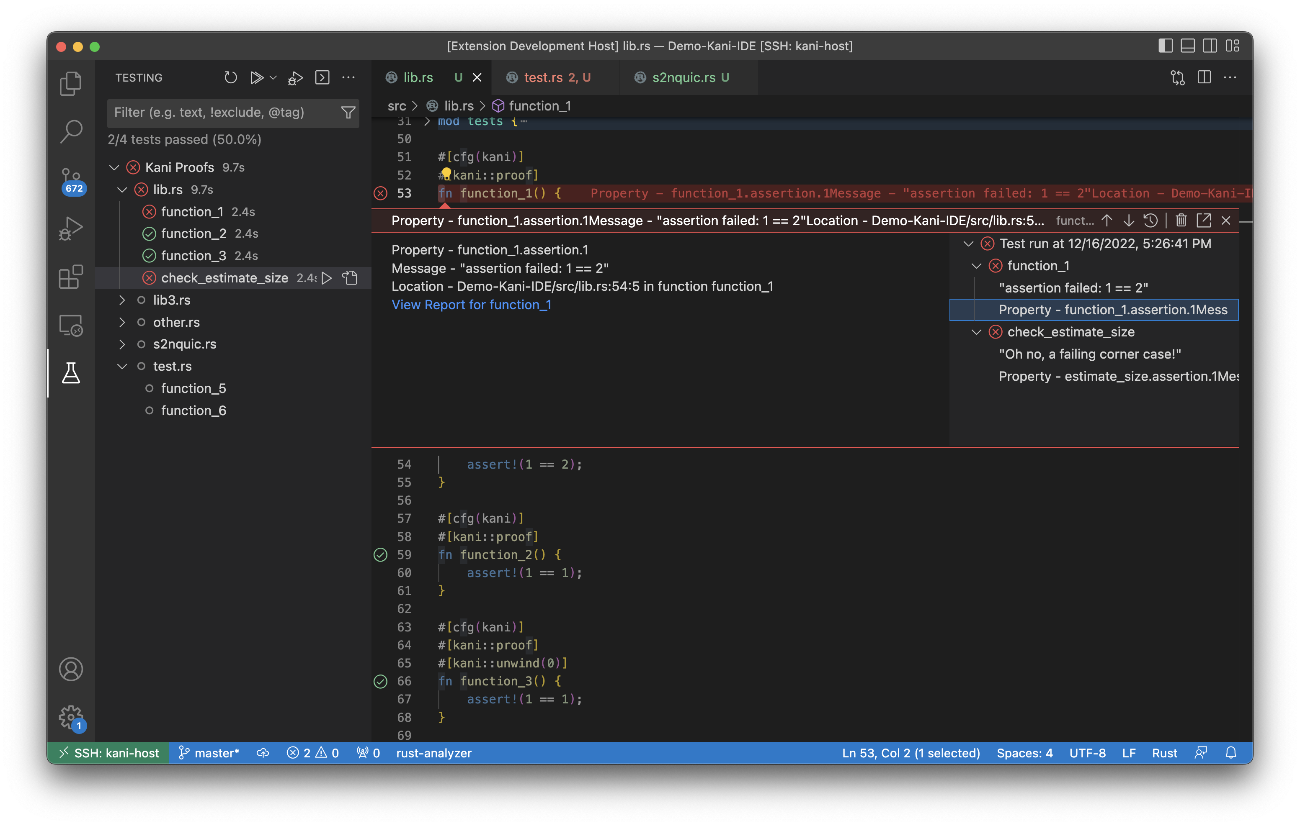Toggle the primary side bar layout button
This screenshot has width=1300, height=826.
coord(1165,46)
